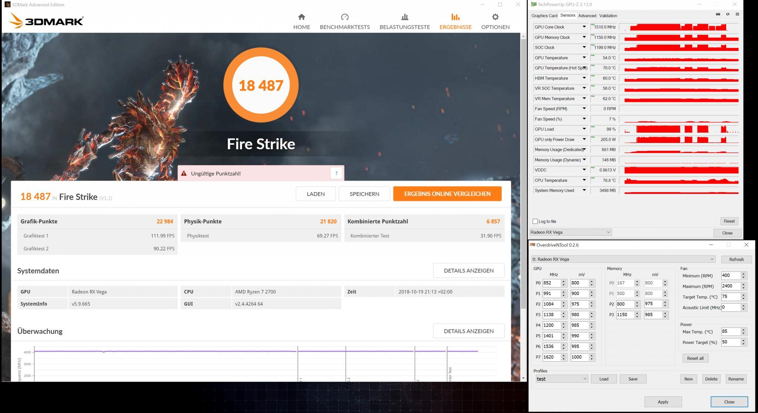
Task: Click the 3DMark vertical scrollbar
Action: click(x=523, y=174)
